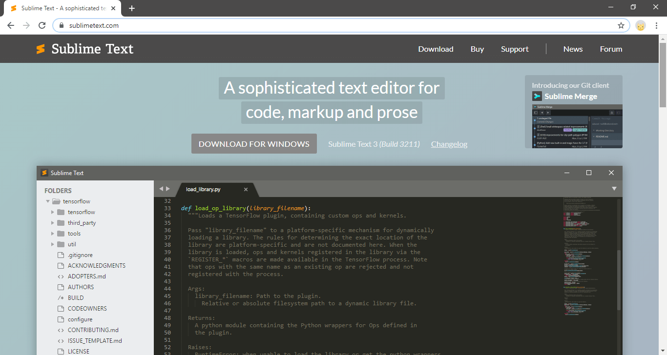Viewport: 667px width, 355px height.
Task: Maximize the Sublime Text editor window
Action: coord(589,173)
